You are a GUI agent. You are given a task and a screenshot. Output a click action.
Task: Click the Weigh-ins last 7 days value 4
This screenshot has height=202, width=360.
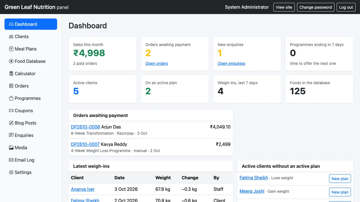220,91
